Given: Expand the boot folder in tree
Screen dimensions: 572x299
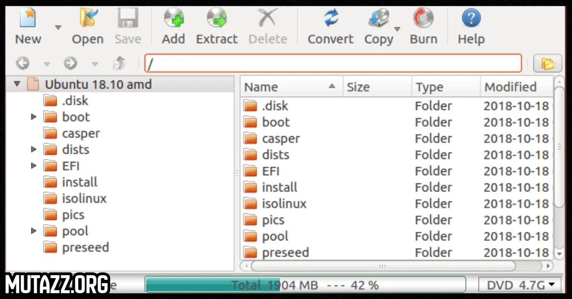Looking at the screenshot, I should click(34, 117).
